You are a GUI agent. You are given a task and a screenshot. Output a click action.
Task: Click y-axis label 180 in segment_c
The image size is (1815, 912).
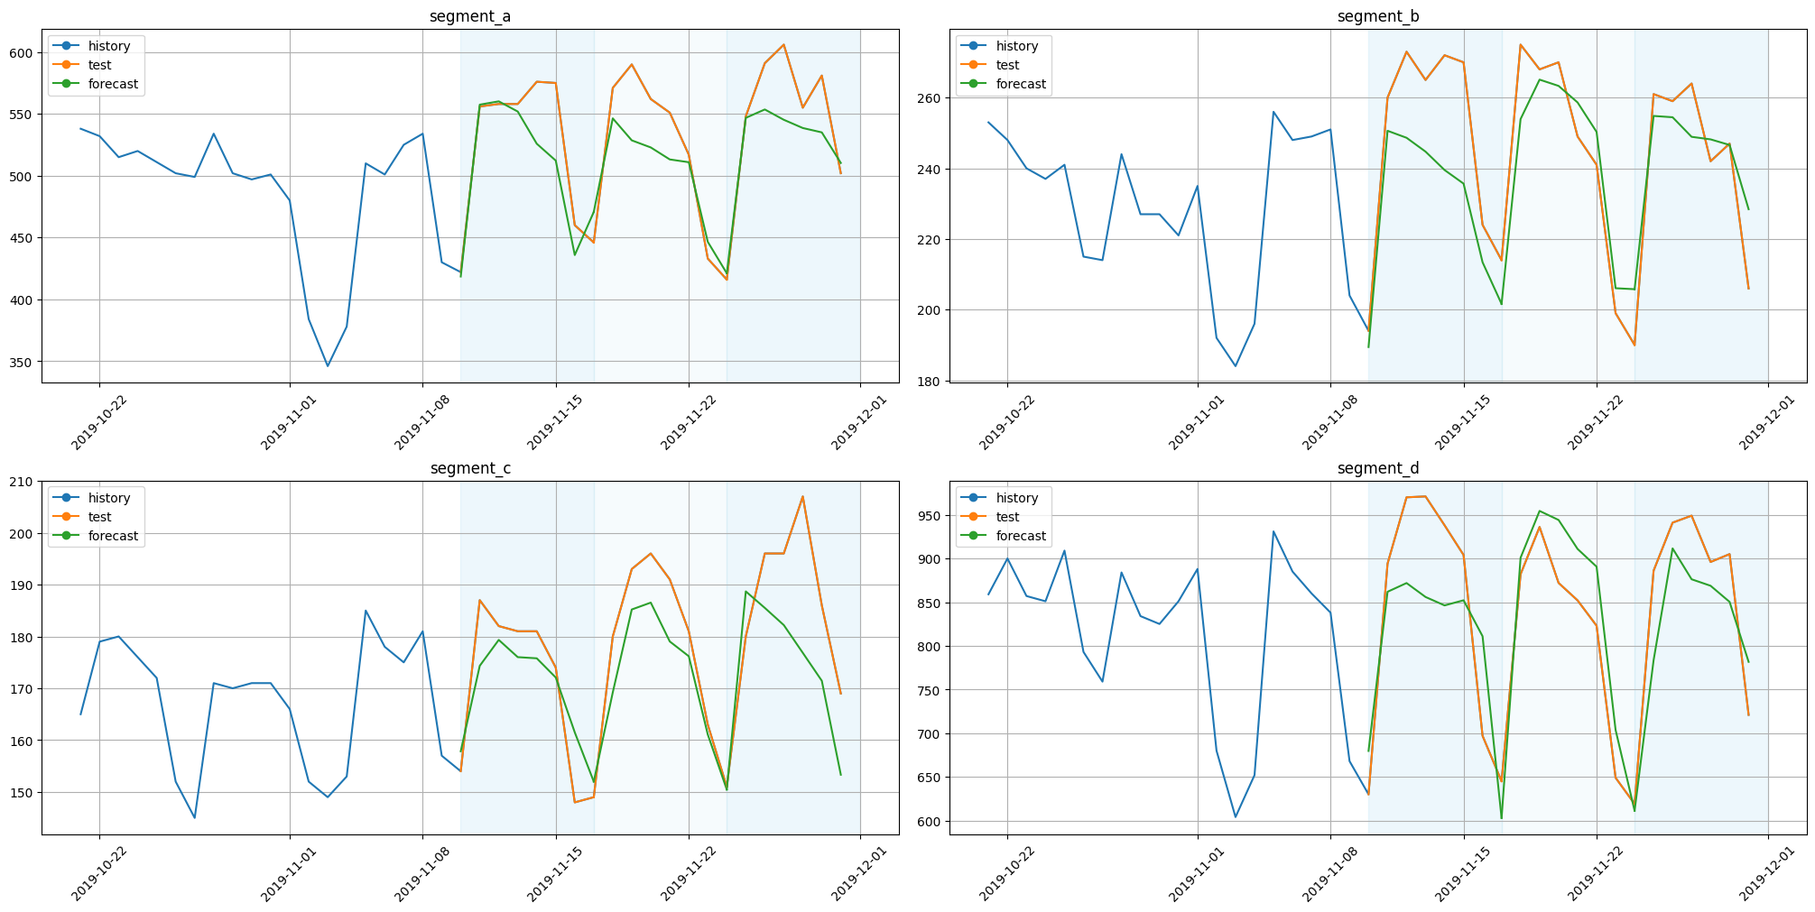click(23, 637)
